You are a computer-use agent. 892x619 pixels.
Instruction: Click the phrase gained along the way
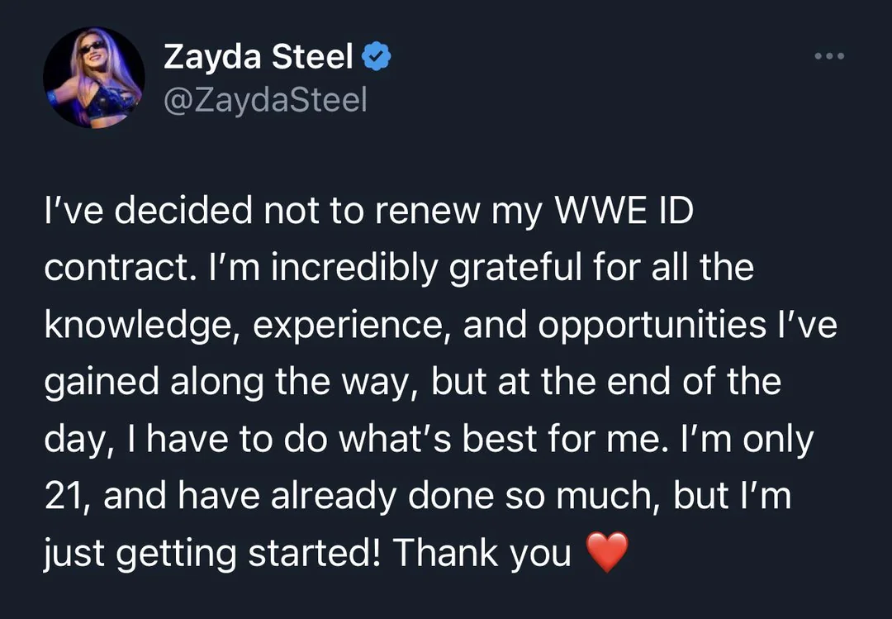pos(231,383)
